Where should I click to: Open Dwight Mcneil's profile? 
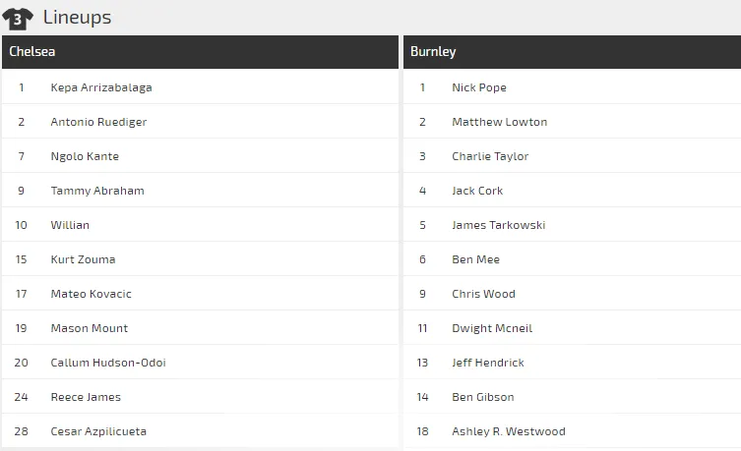pos(492,328)
